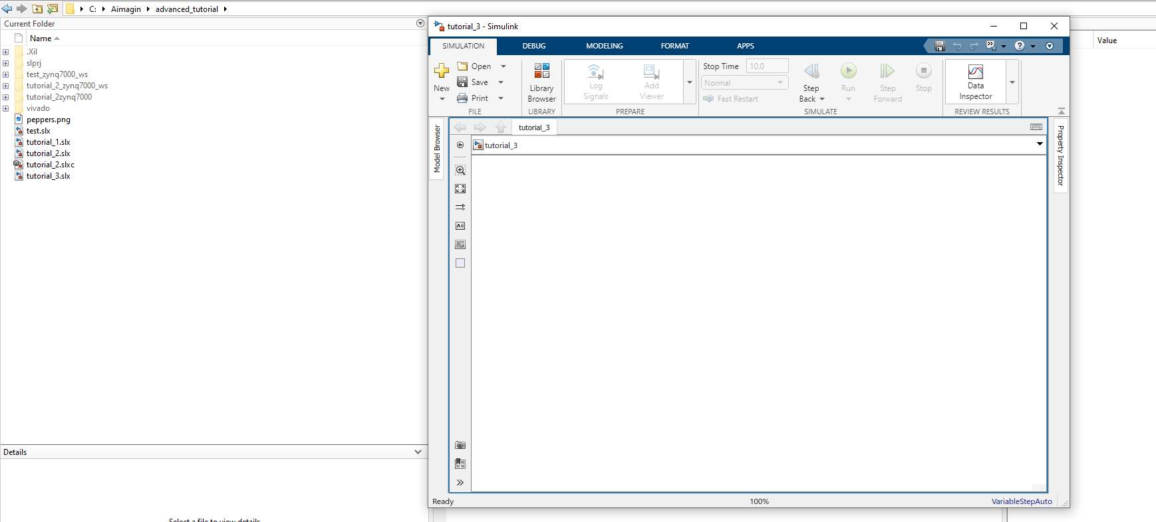Screen dimensions: 1156x522
Task: Select tutorial_2.slxc in file list
Action: (51, 165)
